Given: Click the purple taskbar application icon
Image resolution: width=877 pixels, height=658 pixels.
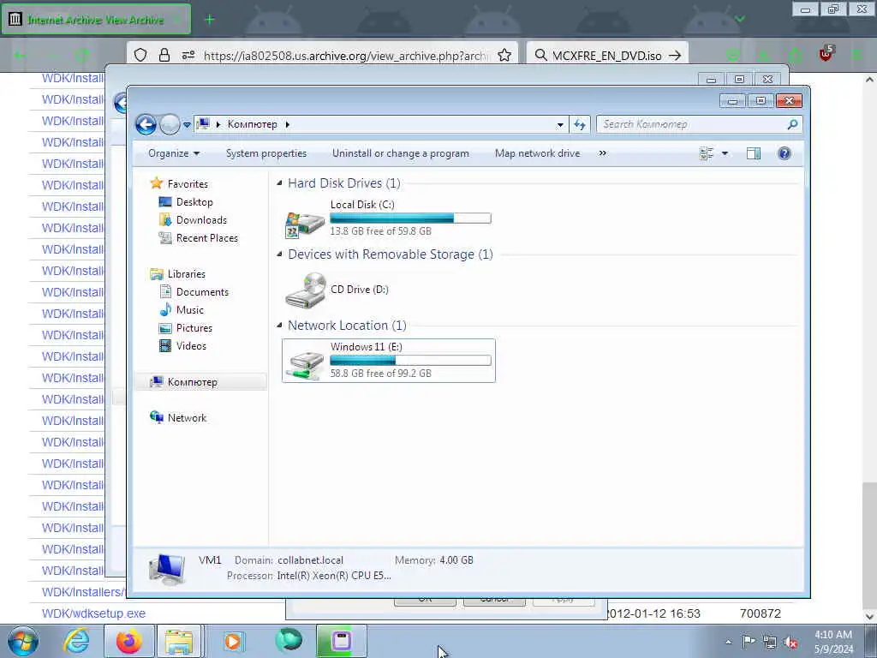Looking at the screenshot, I should point(341,641).
